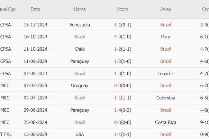Open the Colombia team link
Viewport: 209px width, 139px height.
166,98
